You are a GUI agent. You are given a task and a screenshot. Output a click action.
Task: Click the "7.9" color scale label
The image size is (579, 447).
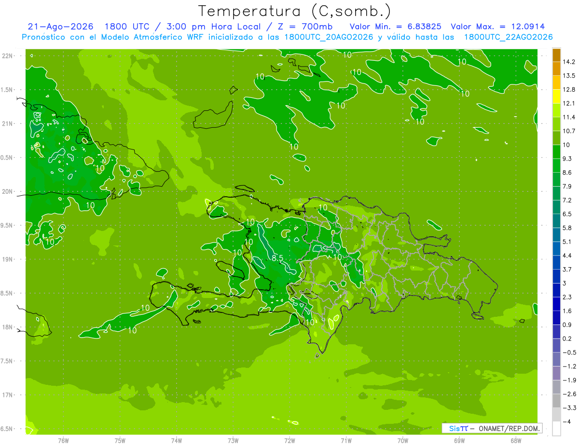pyautogui.click(x=568, y=186)
